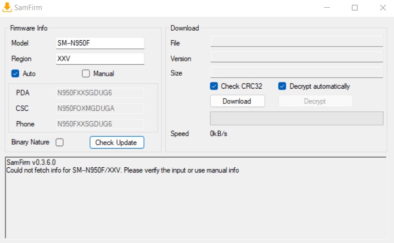Close the SamFirm window

point(383,8)
